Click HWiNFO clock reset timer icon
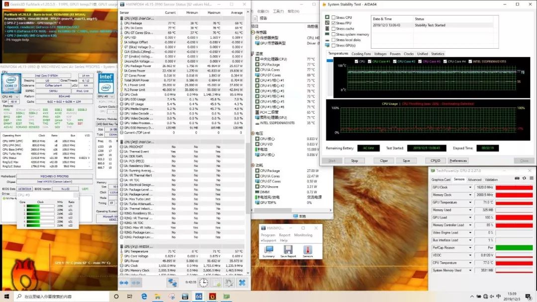 pyautogui.click(x=203, y=283)
